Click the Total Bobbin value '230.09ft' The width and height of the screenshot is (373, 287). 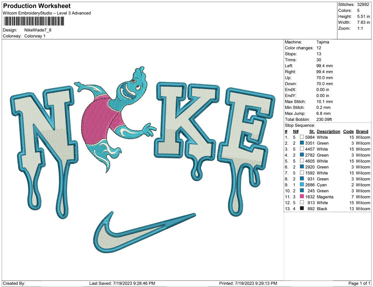(324, 119)
